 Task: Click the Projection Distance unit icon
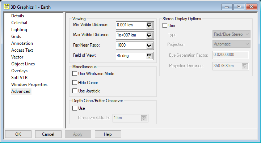(244, 66)
